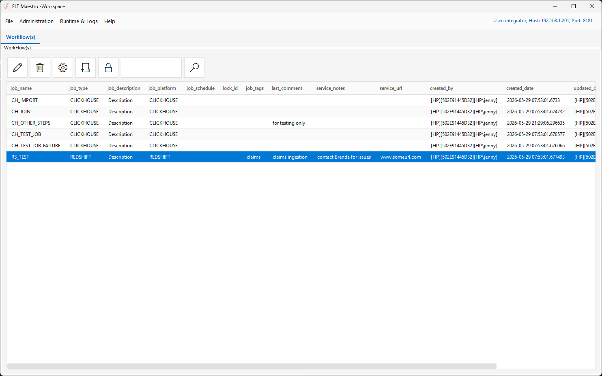Click the updated_by column header
The height and width of the screenshot is (376, 602).
tap(585, 88)
